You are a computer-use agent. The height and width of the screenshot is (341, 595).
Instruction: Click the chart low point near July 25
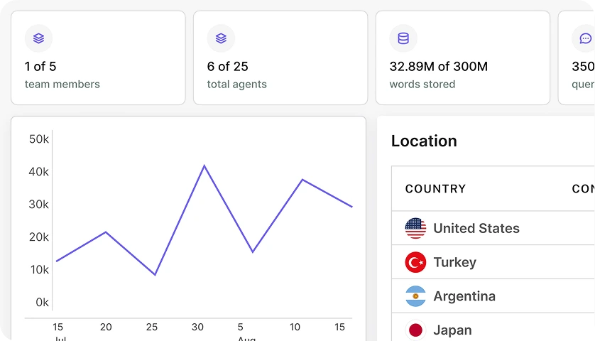(x=155, y=274)
